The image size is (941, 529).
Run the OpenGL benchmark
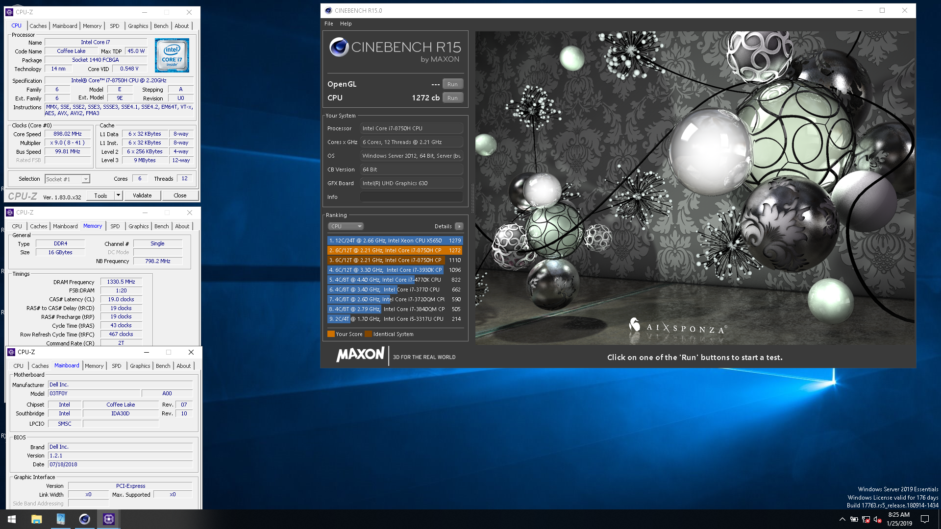452,84
